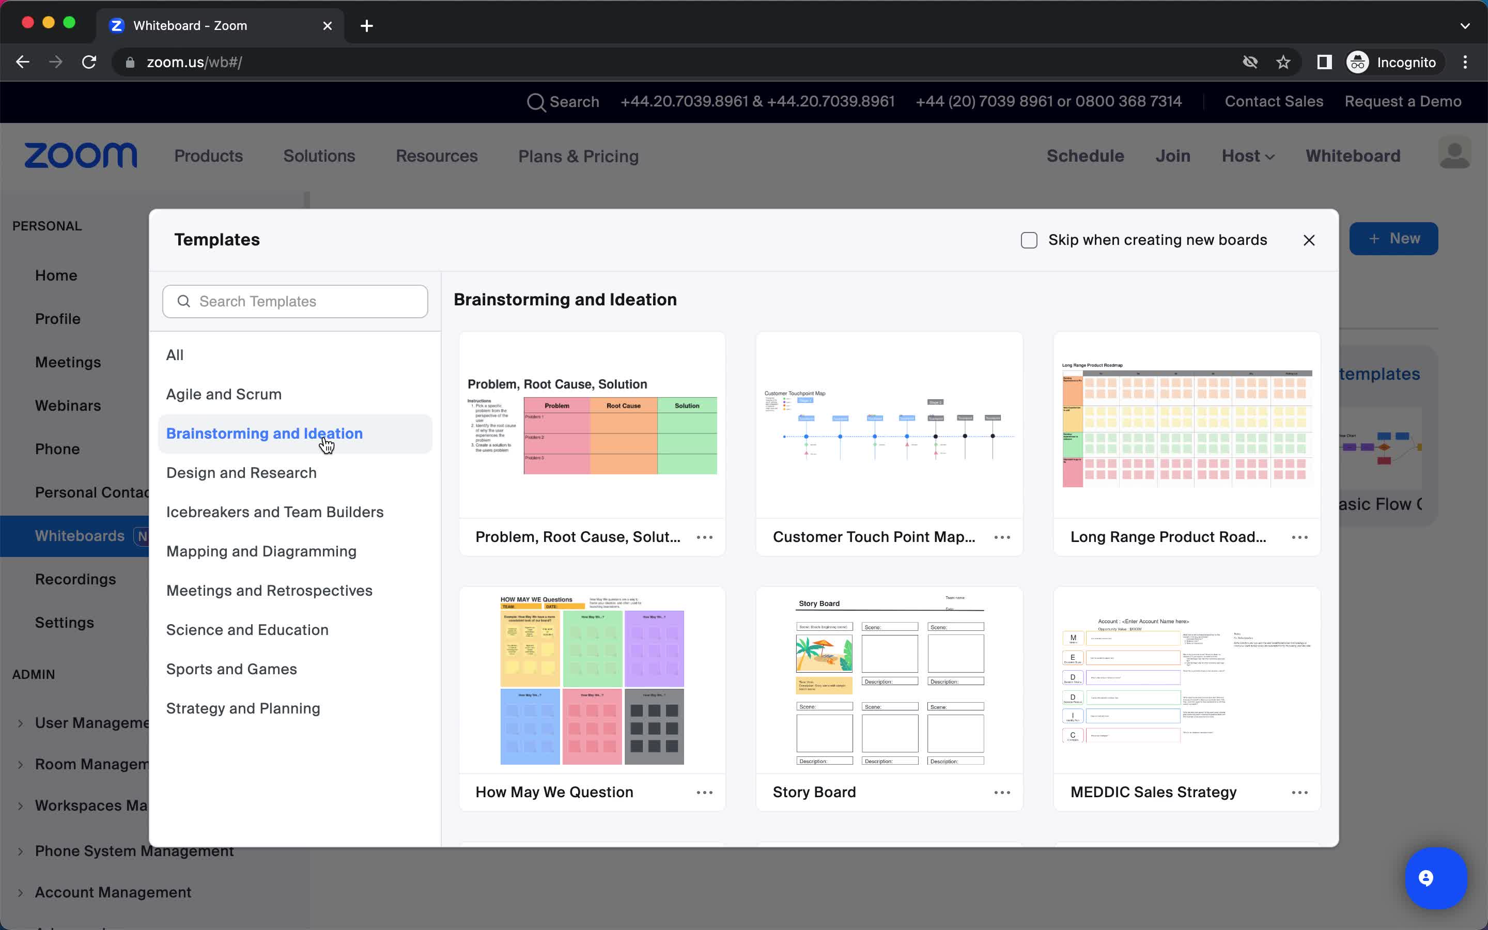Expand Phone System Management section

21,851
